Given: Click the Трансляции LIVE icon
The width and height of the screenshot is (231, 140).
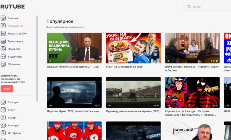Looking at the screenshot, I should [3, 41].
